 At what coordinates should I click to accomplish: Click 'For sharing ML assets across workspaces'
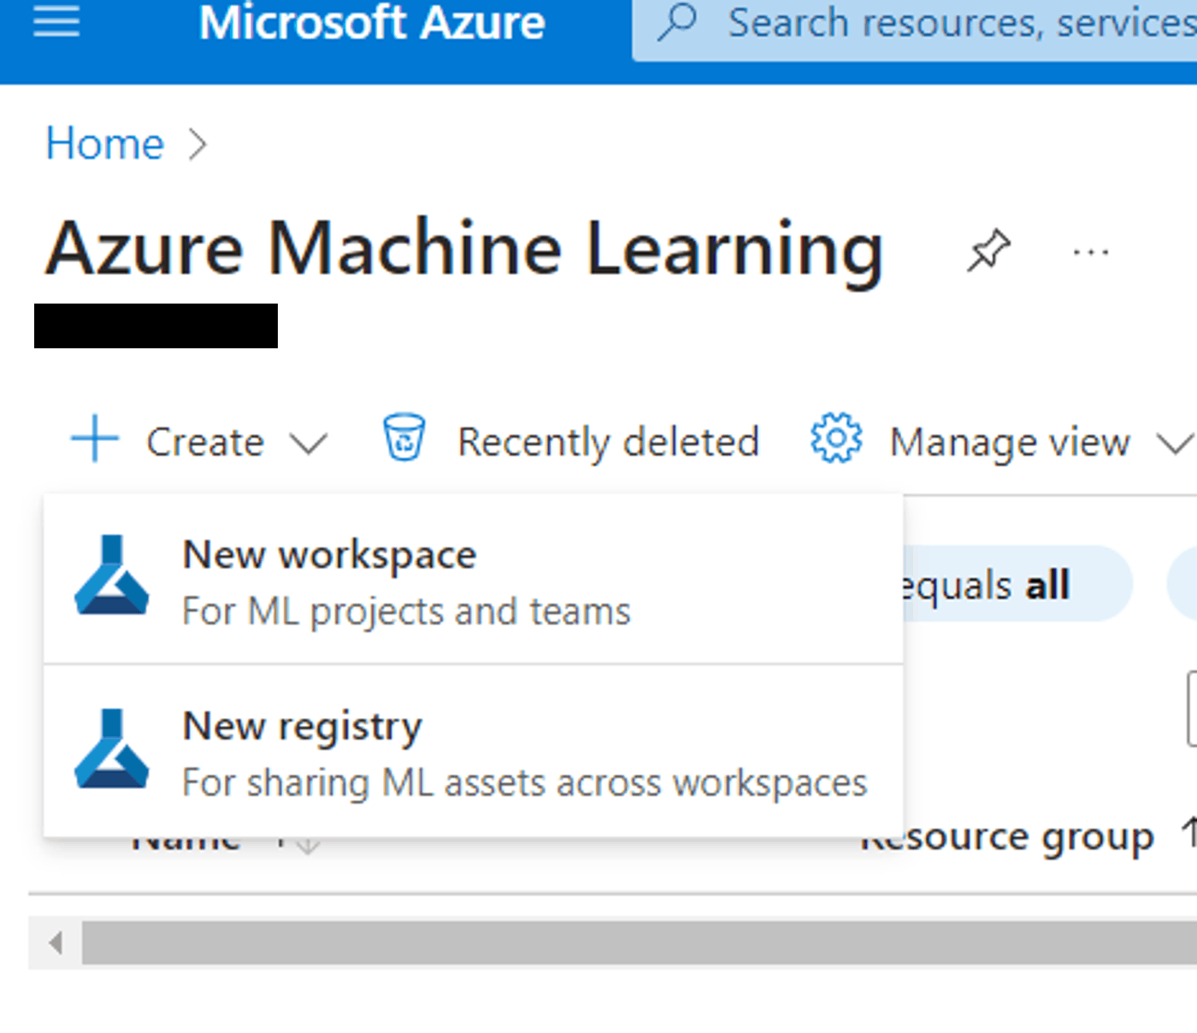point(525,783)
